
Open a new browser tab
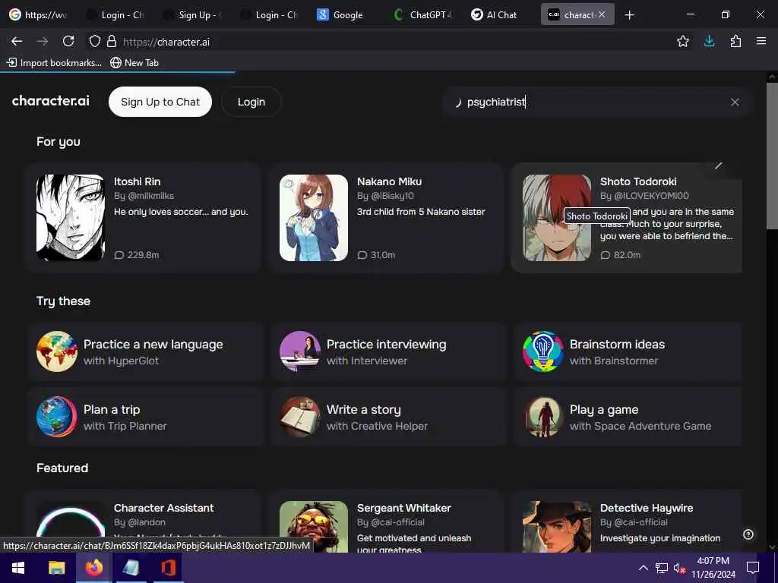(x=629, y=15)
